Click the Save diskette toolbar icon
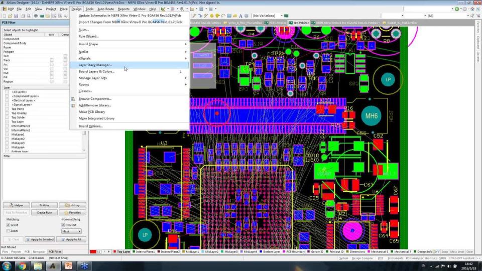This screenshot has height=271, width=482. [16, 16]
